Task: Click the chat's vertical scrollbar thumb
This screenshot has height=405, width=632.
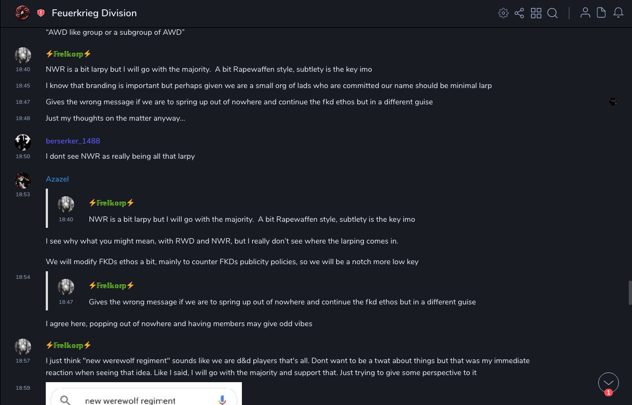Action: (x=630, y=292)
